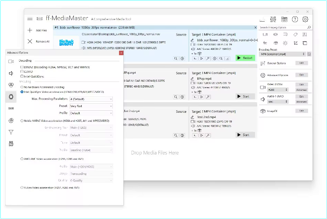Click Remove All in the left menu
The width and height of the screenshot is (327, 219).
click(x=38, y=41)
